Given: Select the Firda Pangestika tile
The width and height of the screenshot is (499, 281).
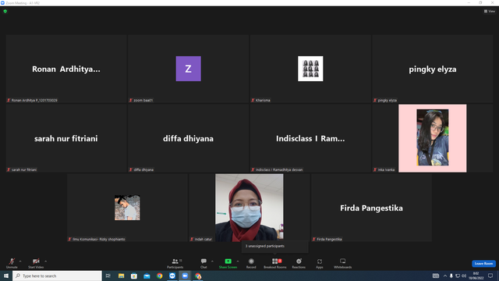Looking at the screenshot, I should (x=371, y=208).
